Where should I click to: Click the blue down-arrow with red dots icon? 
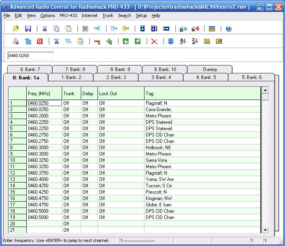[154, 29]
